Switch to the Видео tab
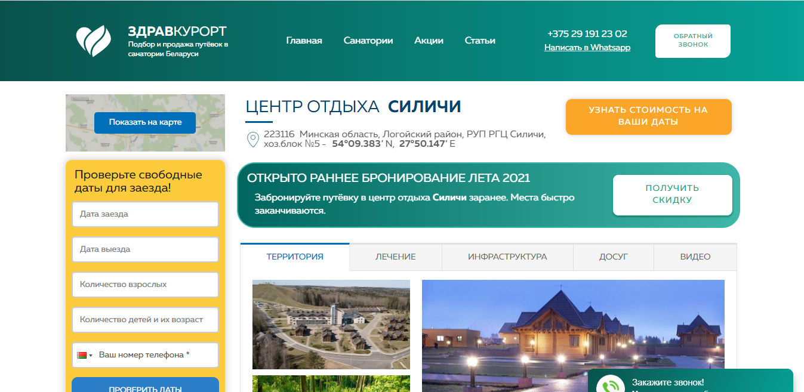This screenshot has width=804, height=392. coord(695,257)
